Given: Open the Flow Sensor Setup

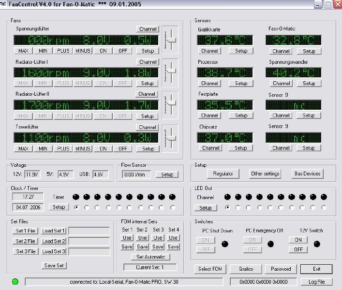Looking at the screenshot, I should [x=167, y=174].
